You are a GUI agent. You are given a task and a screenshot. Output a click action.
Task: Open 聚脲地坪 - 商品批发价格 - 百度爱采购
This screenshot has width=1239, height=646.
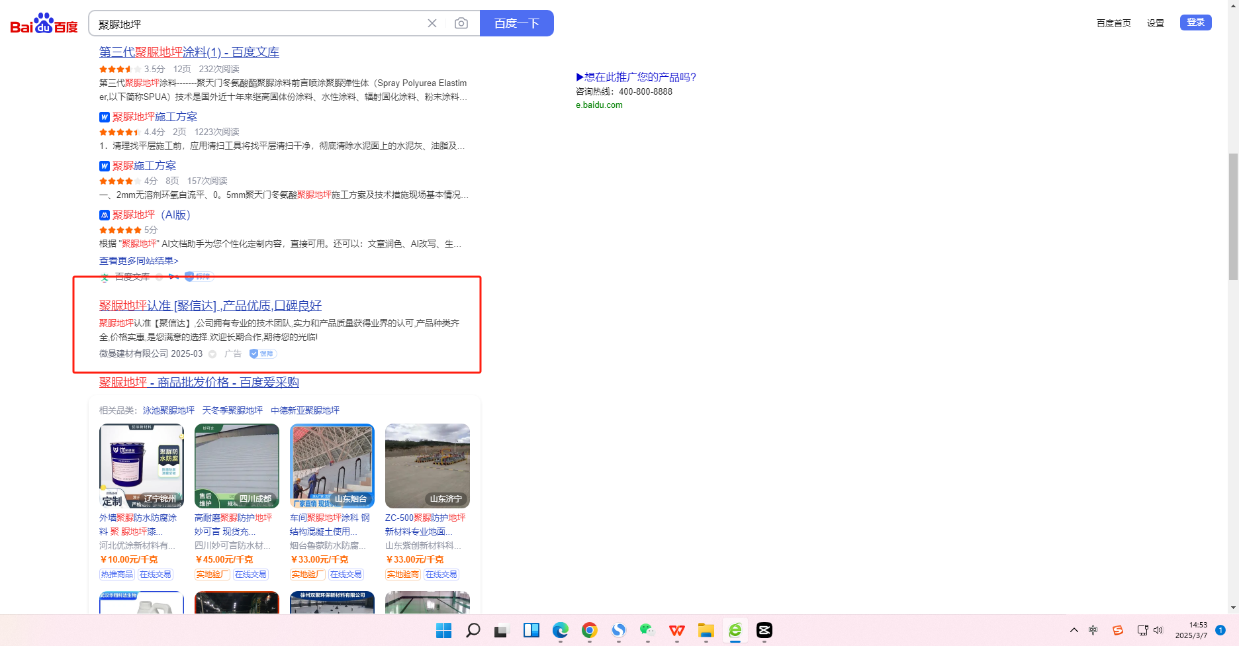199,383
